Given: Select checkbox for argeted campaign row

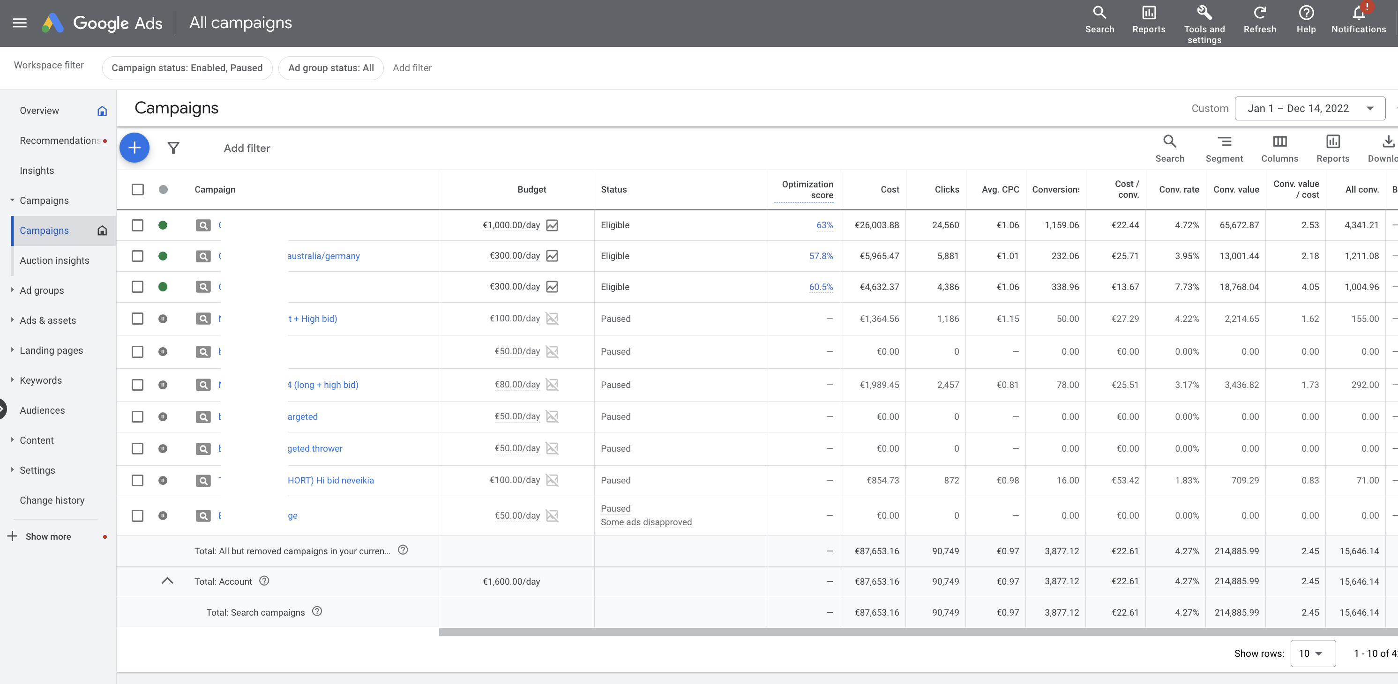Looking at the screenshot, I should (x=138, y=416).
